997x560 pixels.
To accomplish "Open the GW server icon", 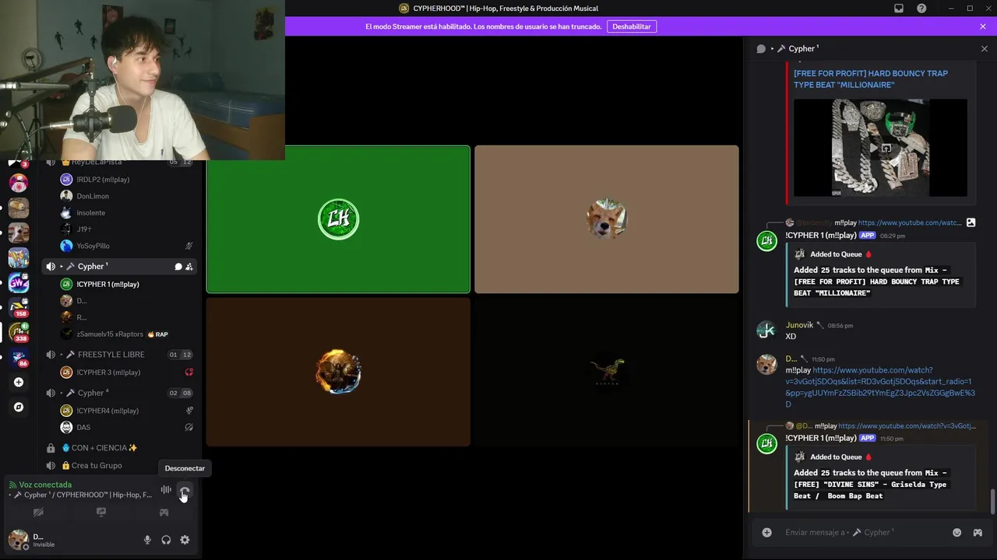I will tap(19, 282).
